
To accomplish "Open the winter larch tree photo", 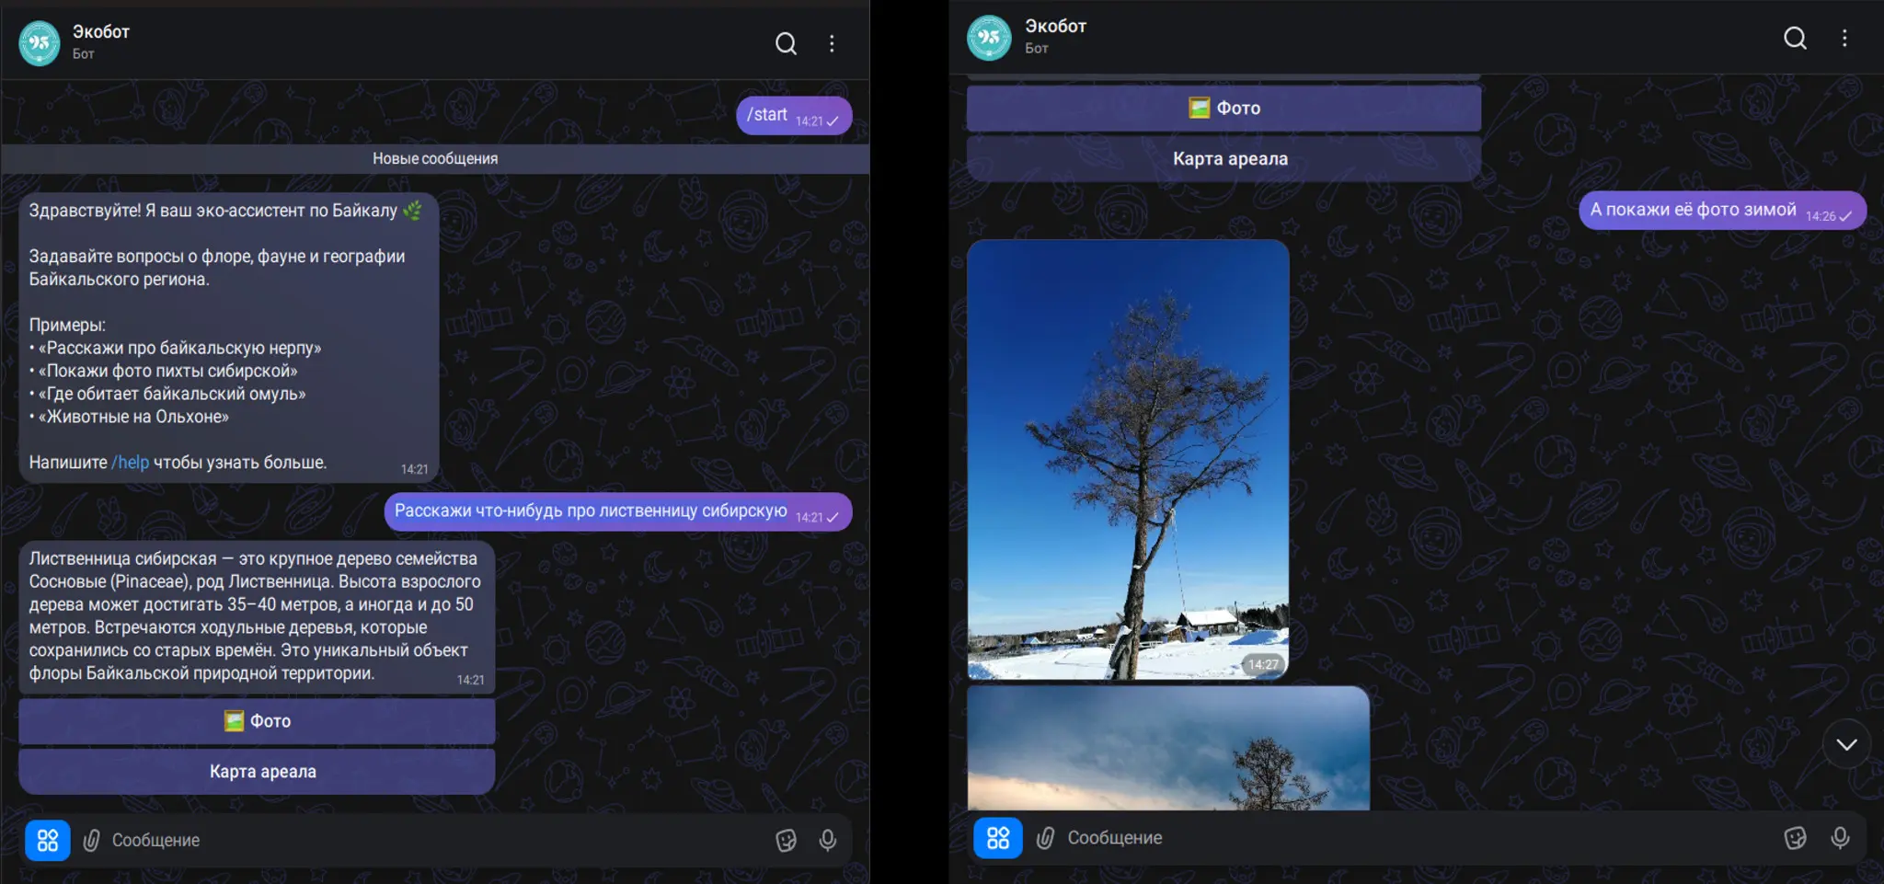I will (1128, 460).
